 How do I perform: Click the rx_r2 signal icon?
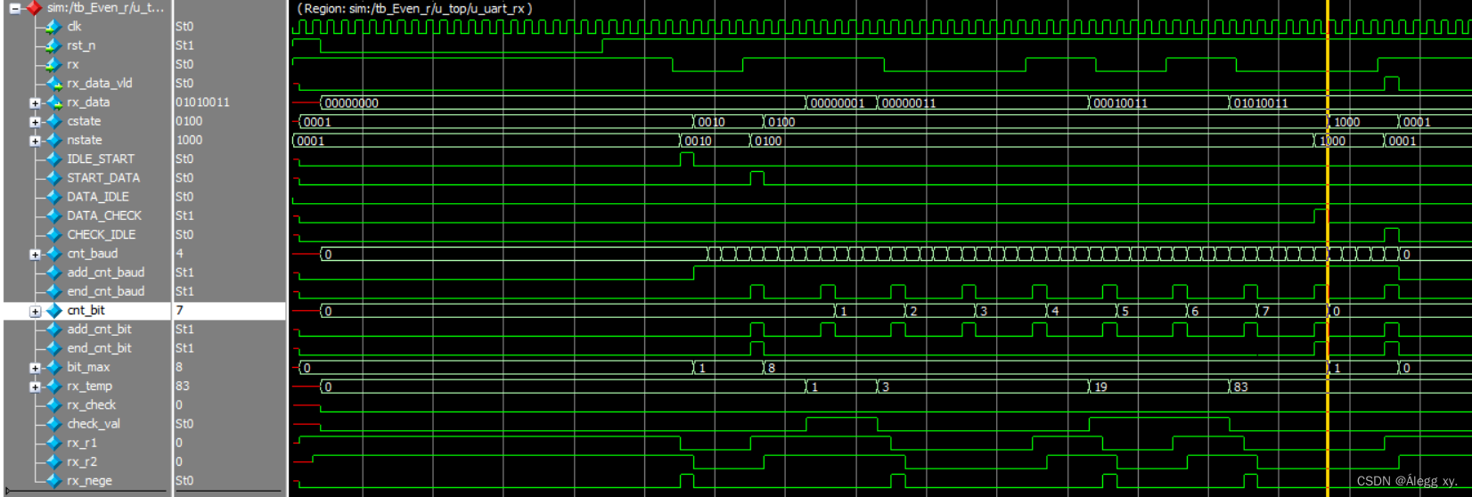click(x=53, y=462)
